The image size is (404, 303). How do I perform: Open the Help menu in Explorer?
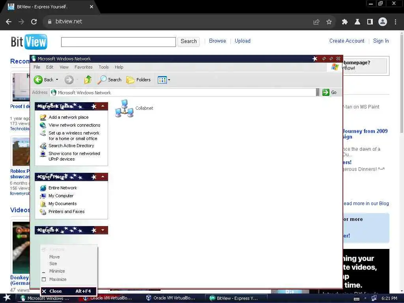(119, 67)
